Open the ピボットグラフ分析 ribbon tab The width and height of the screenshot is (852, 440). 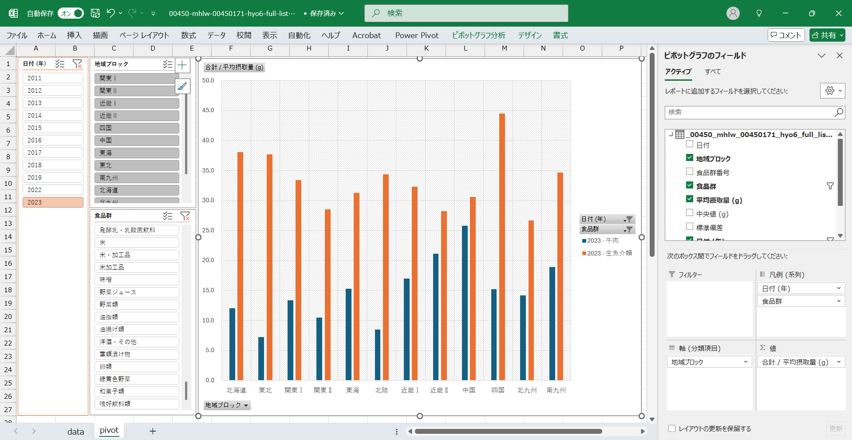(478, 35)
